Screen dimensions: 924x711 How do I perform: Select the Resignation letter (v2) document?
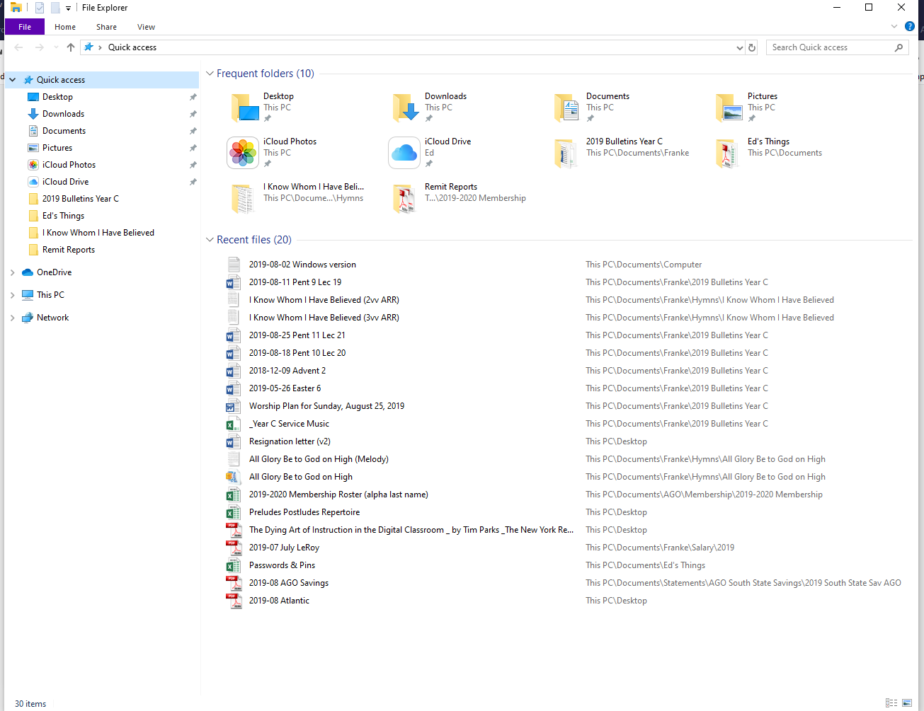[x=290, y=441]
